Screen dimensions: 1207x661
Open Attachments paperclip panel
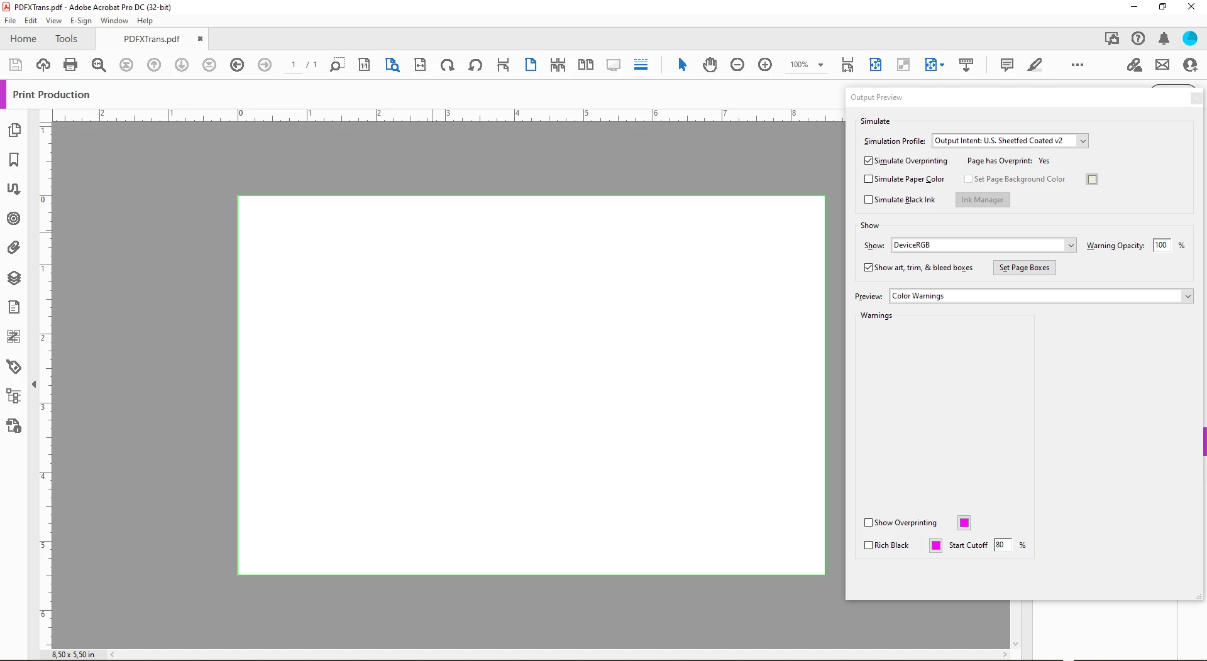click(14, 248)
